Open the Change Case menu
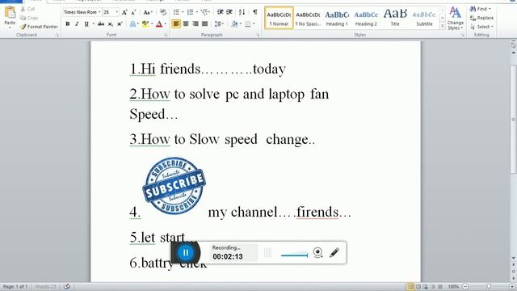517x291 pixels. coord(147,12)
